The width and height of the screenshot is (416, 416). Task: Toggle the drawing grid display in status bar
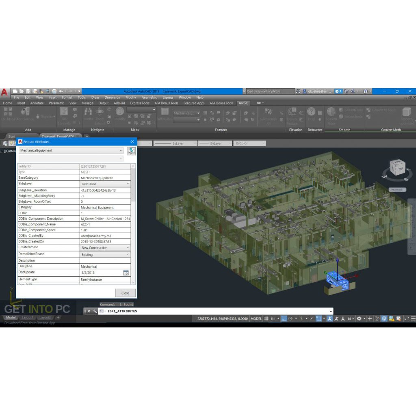(x=266, y=318)
